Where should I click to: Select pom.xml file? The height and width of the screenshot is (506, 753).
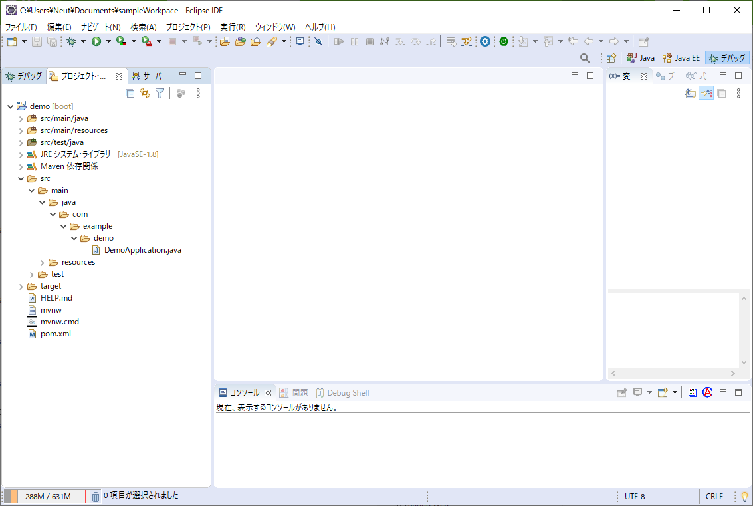tap(49, 334)
